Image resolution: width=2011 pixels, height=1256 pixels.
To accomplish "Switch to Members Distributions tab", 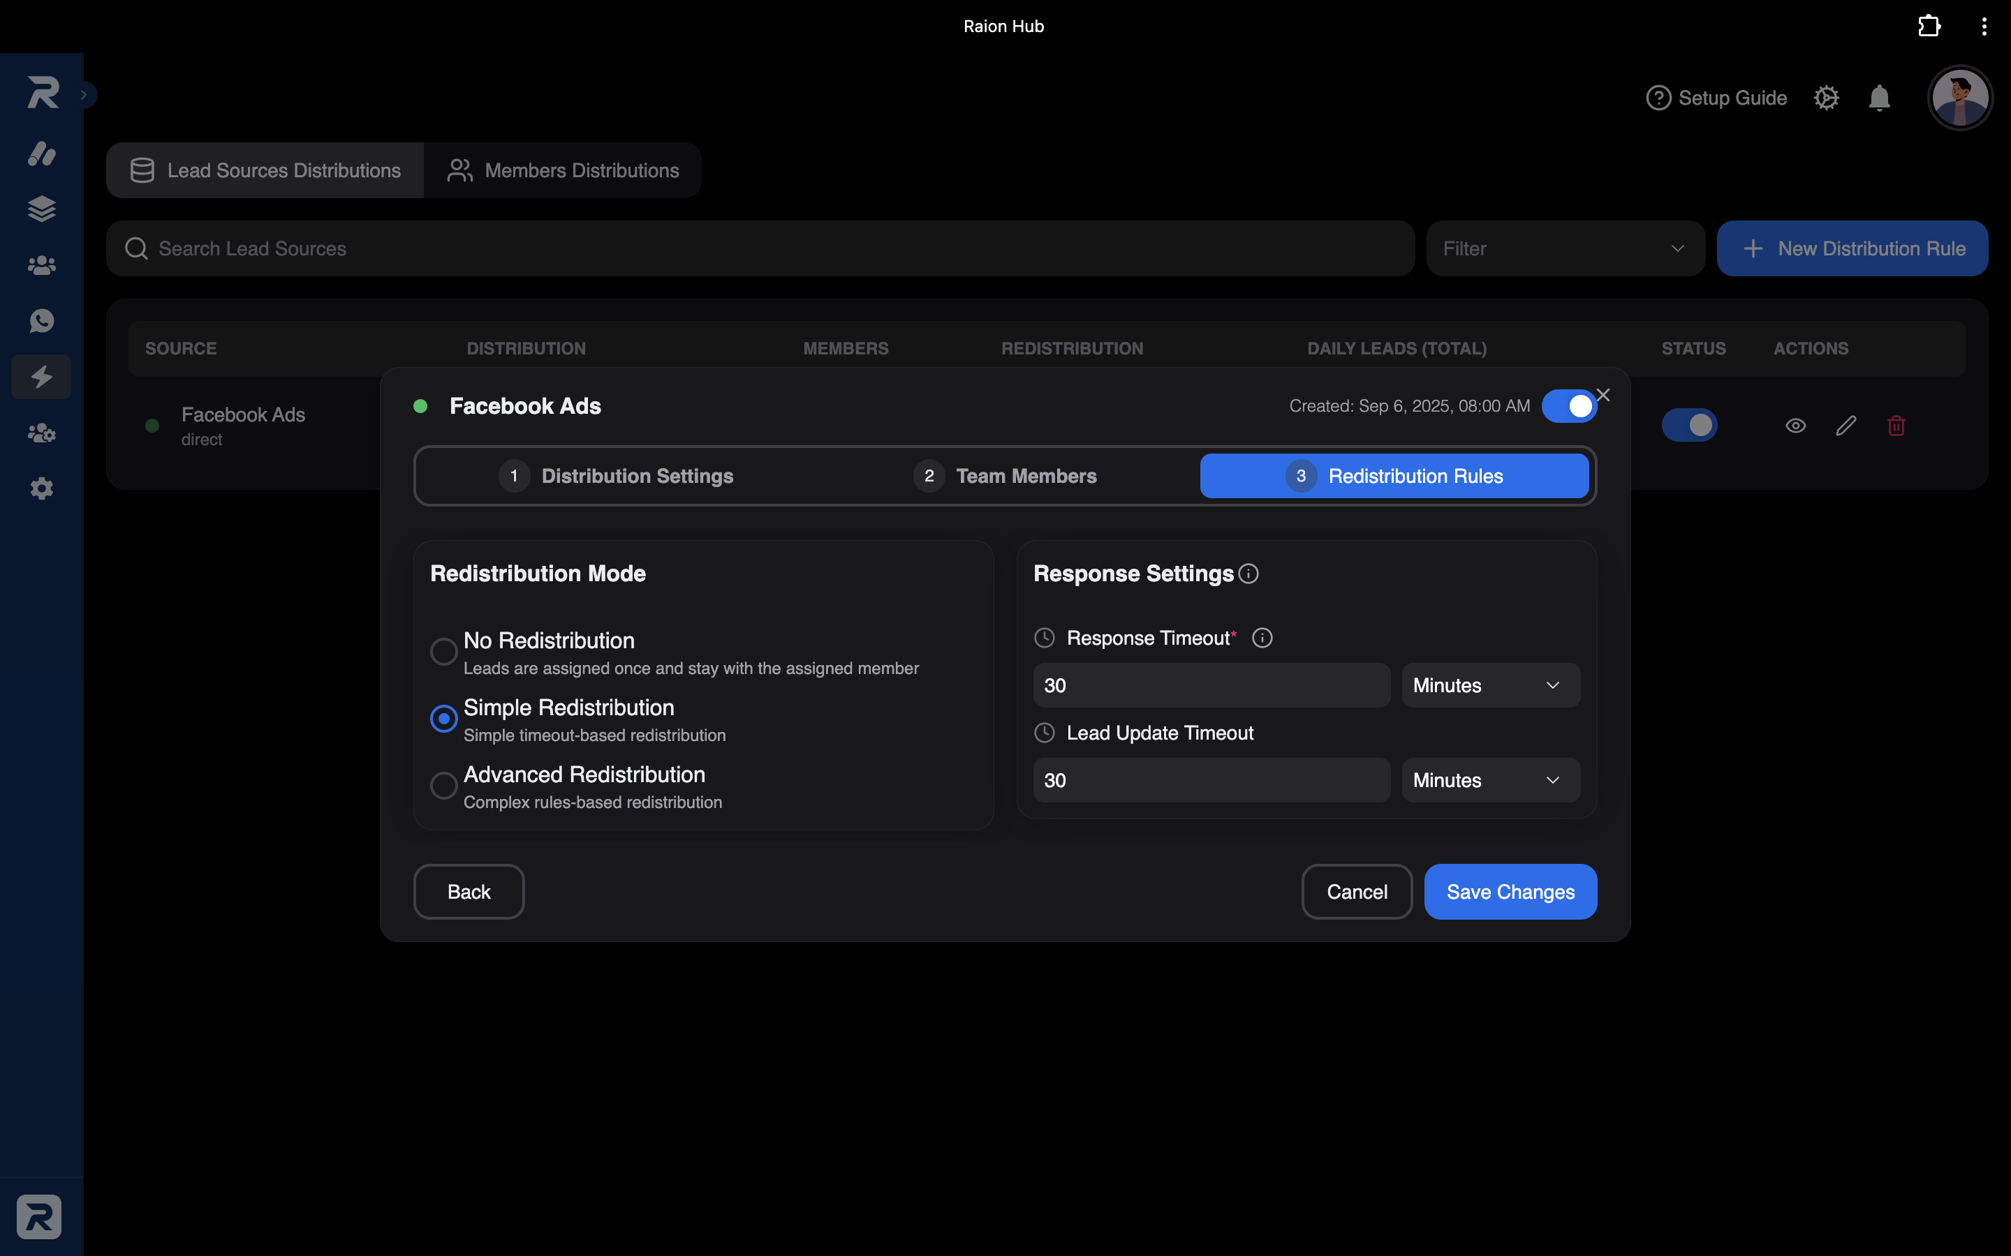I will 563,170.
